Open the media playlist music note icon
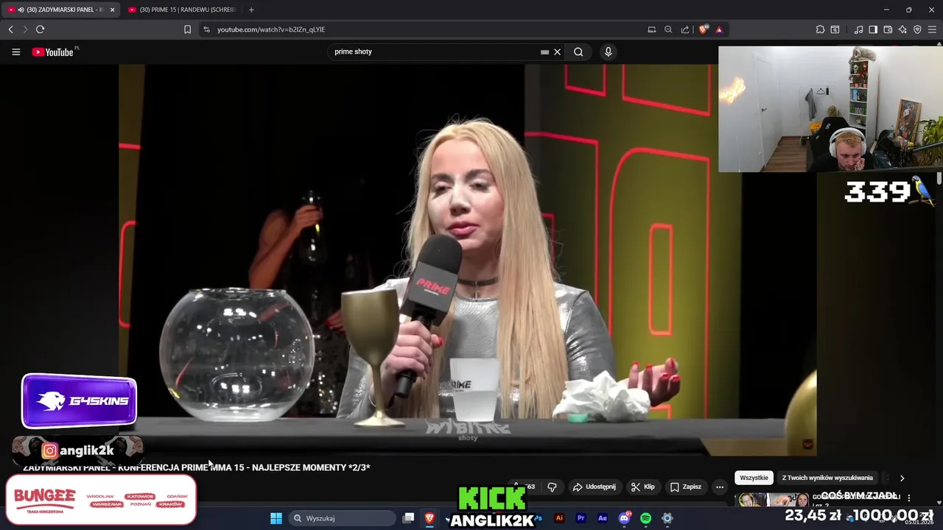This screenshot has width=943, height=530. tap(858, 29)
